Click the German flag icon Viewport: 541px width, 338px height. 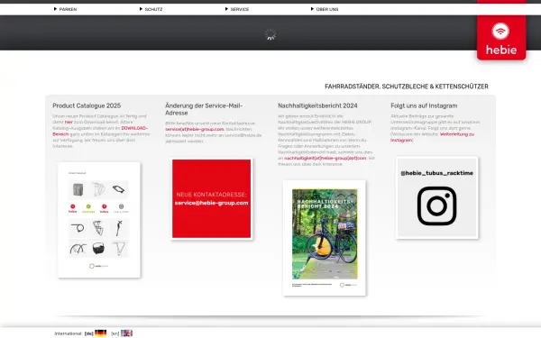tap(100, 333)
